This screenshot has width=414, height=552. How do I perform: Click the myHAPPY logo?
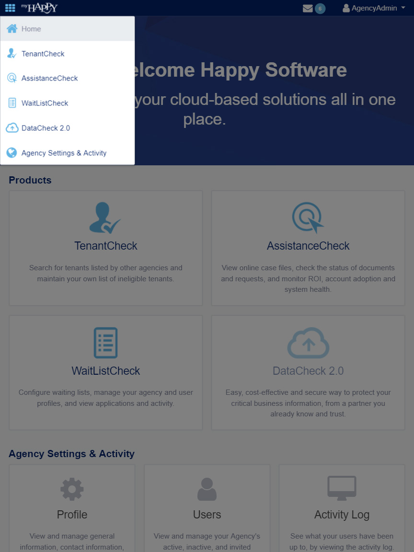pyautogui.click(x=39, y=8)
